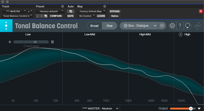Click the three-dot iZotope menu icon
This screenshot has width=204, height=111.
[x=6, y=26]
